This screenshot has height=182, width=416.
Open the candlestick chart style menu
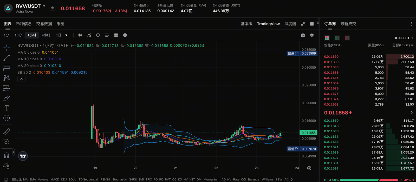coord(80,35)
